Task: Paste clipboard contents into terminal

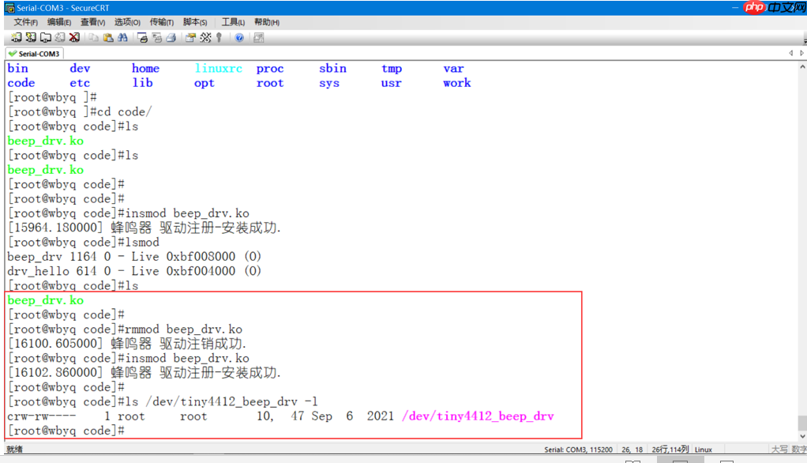Action: pyautogui.click(x=107, y=38)
